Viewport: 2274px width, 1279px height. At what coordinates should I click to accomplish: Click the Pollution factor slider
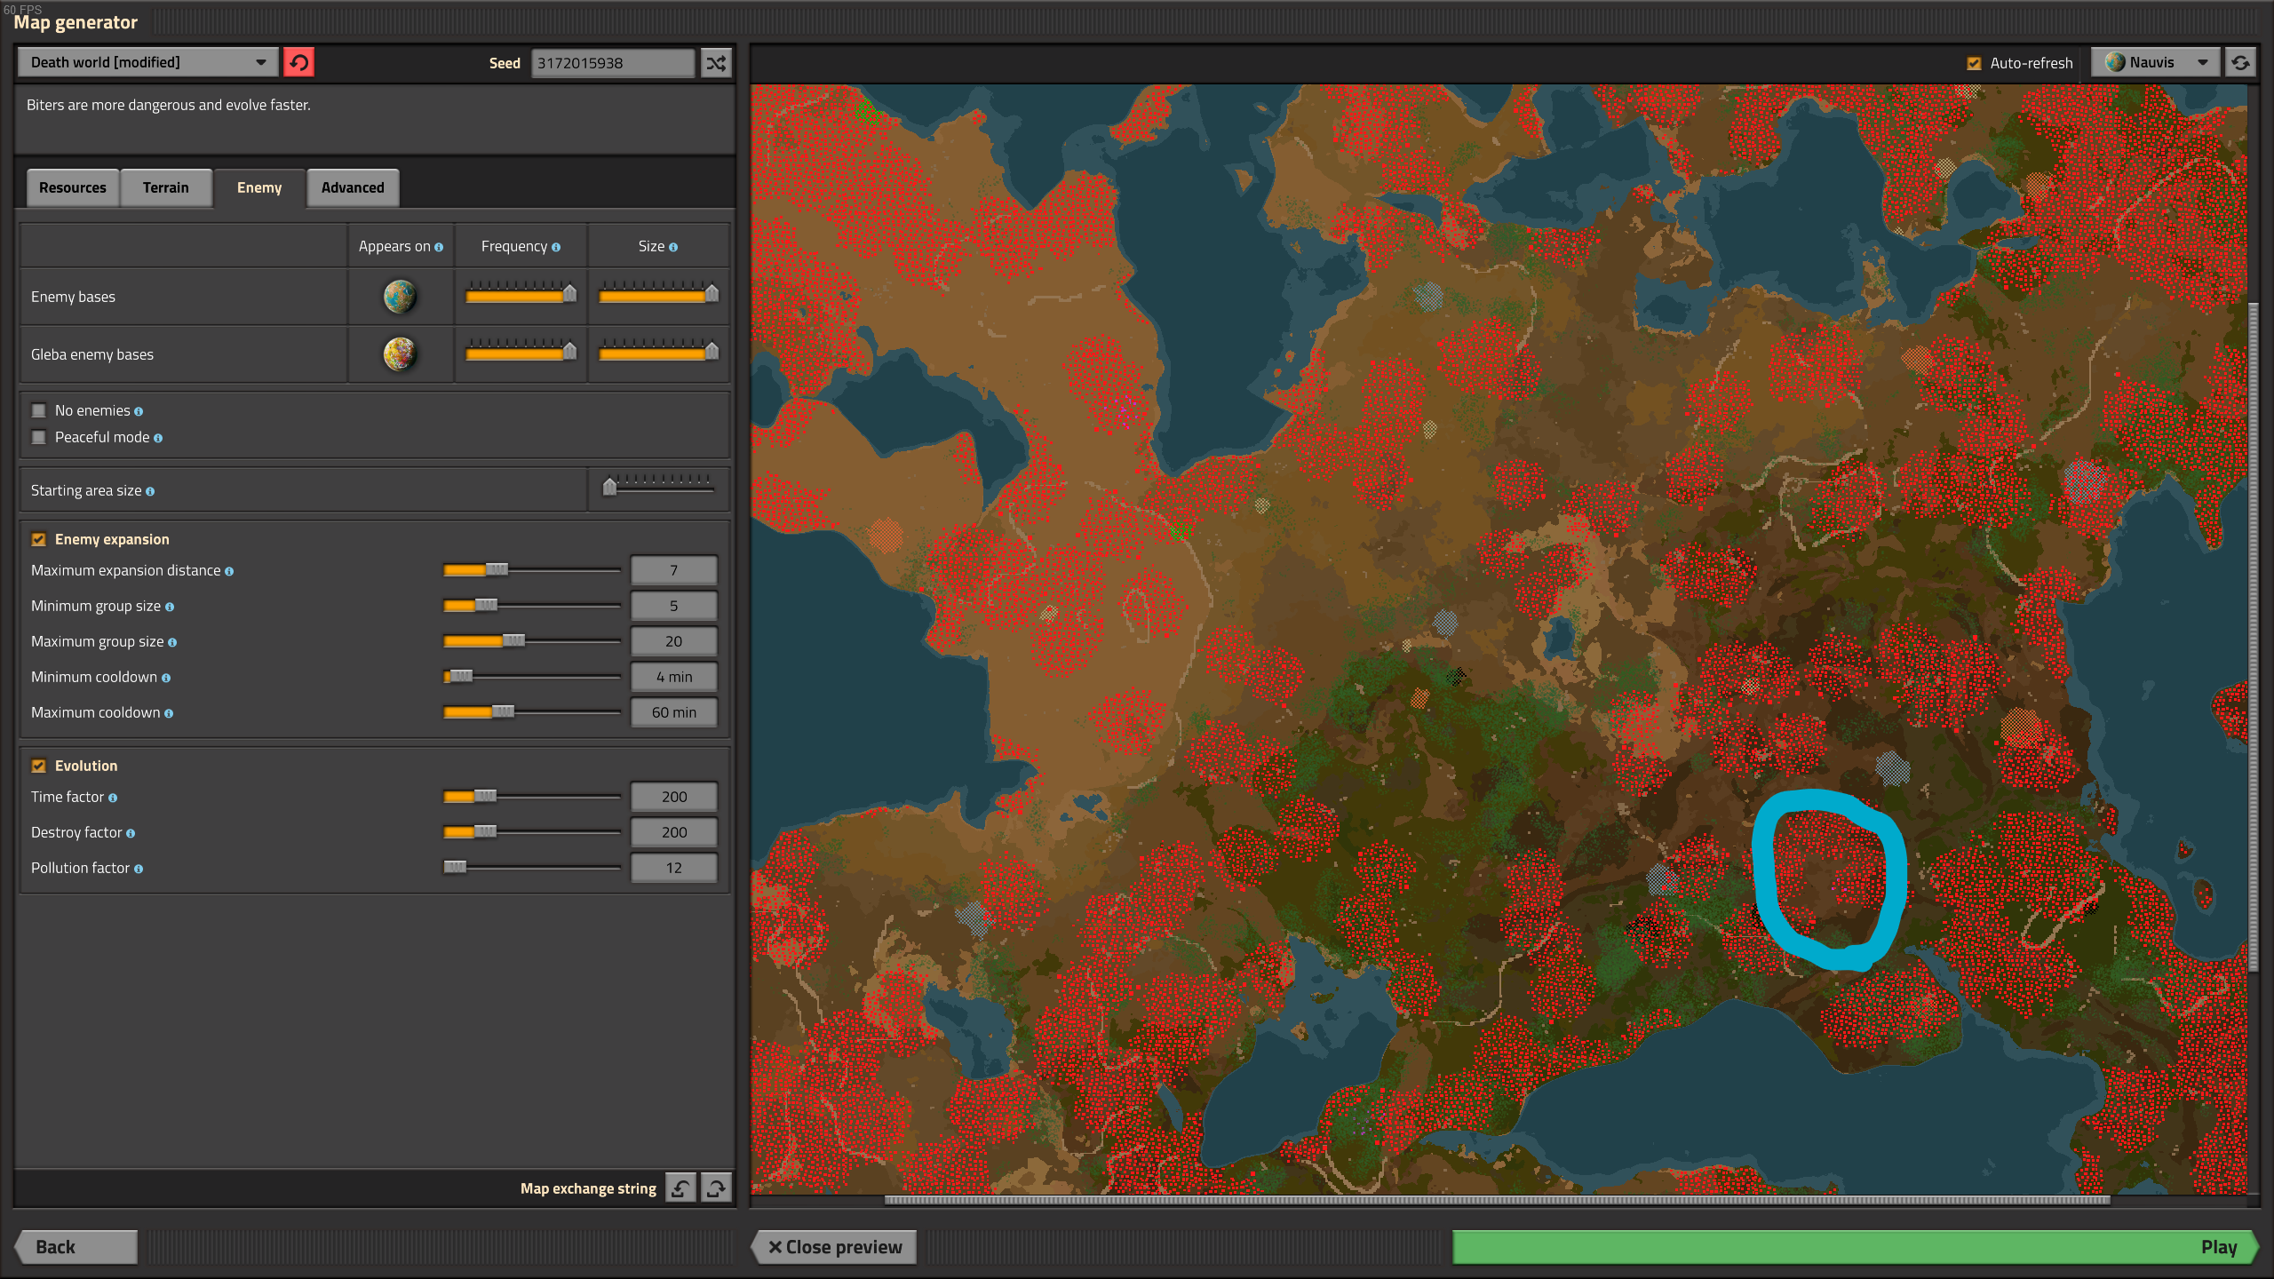point(532,867)
